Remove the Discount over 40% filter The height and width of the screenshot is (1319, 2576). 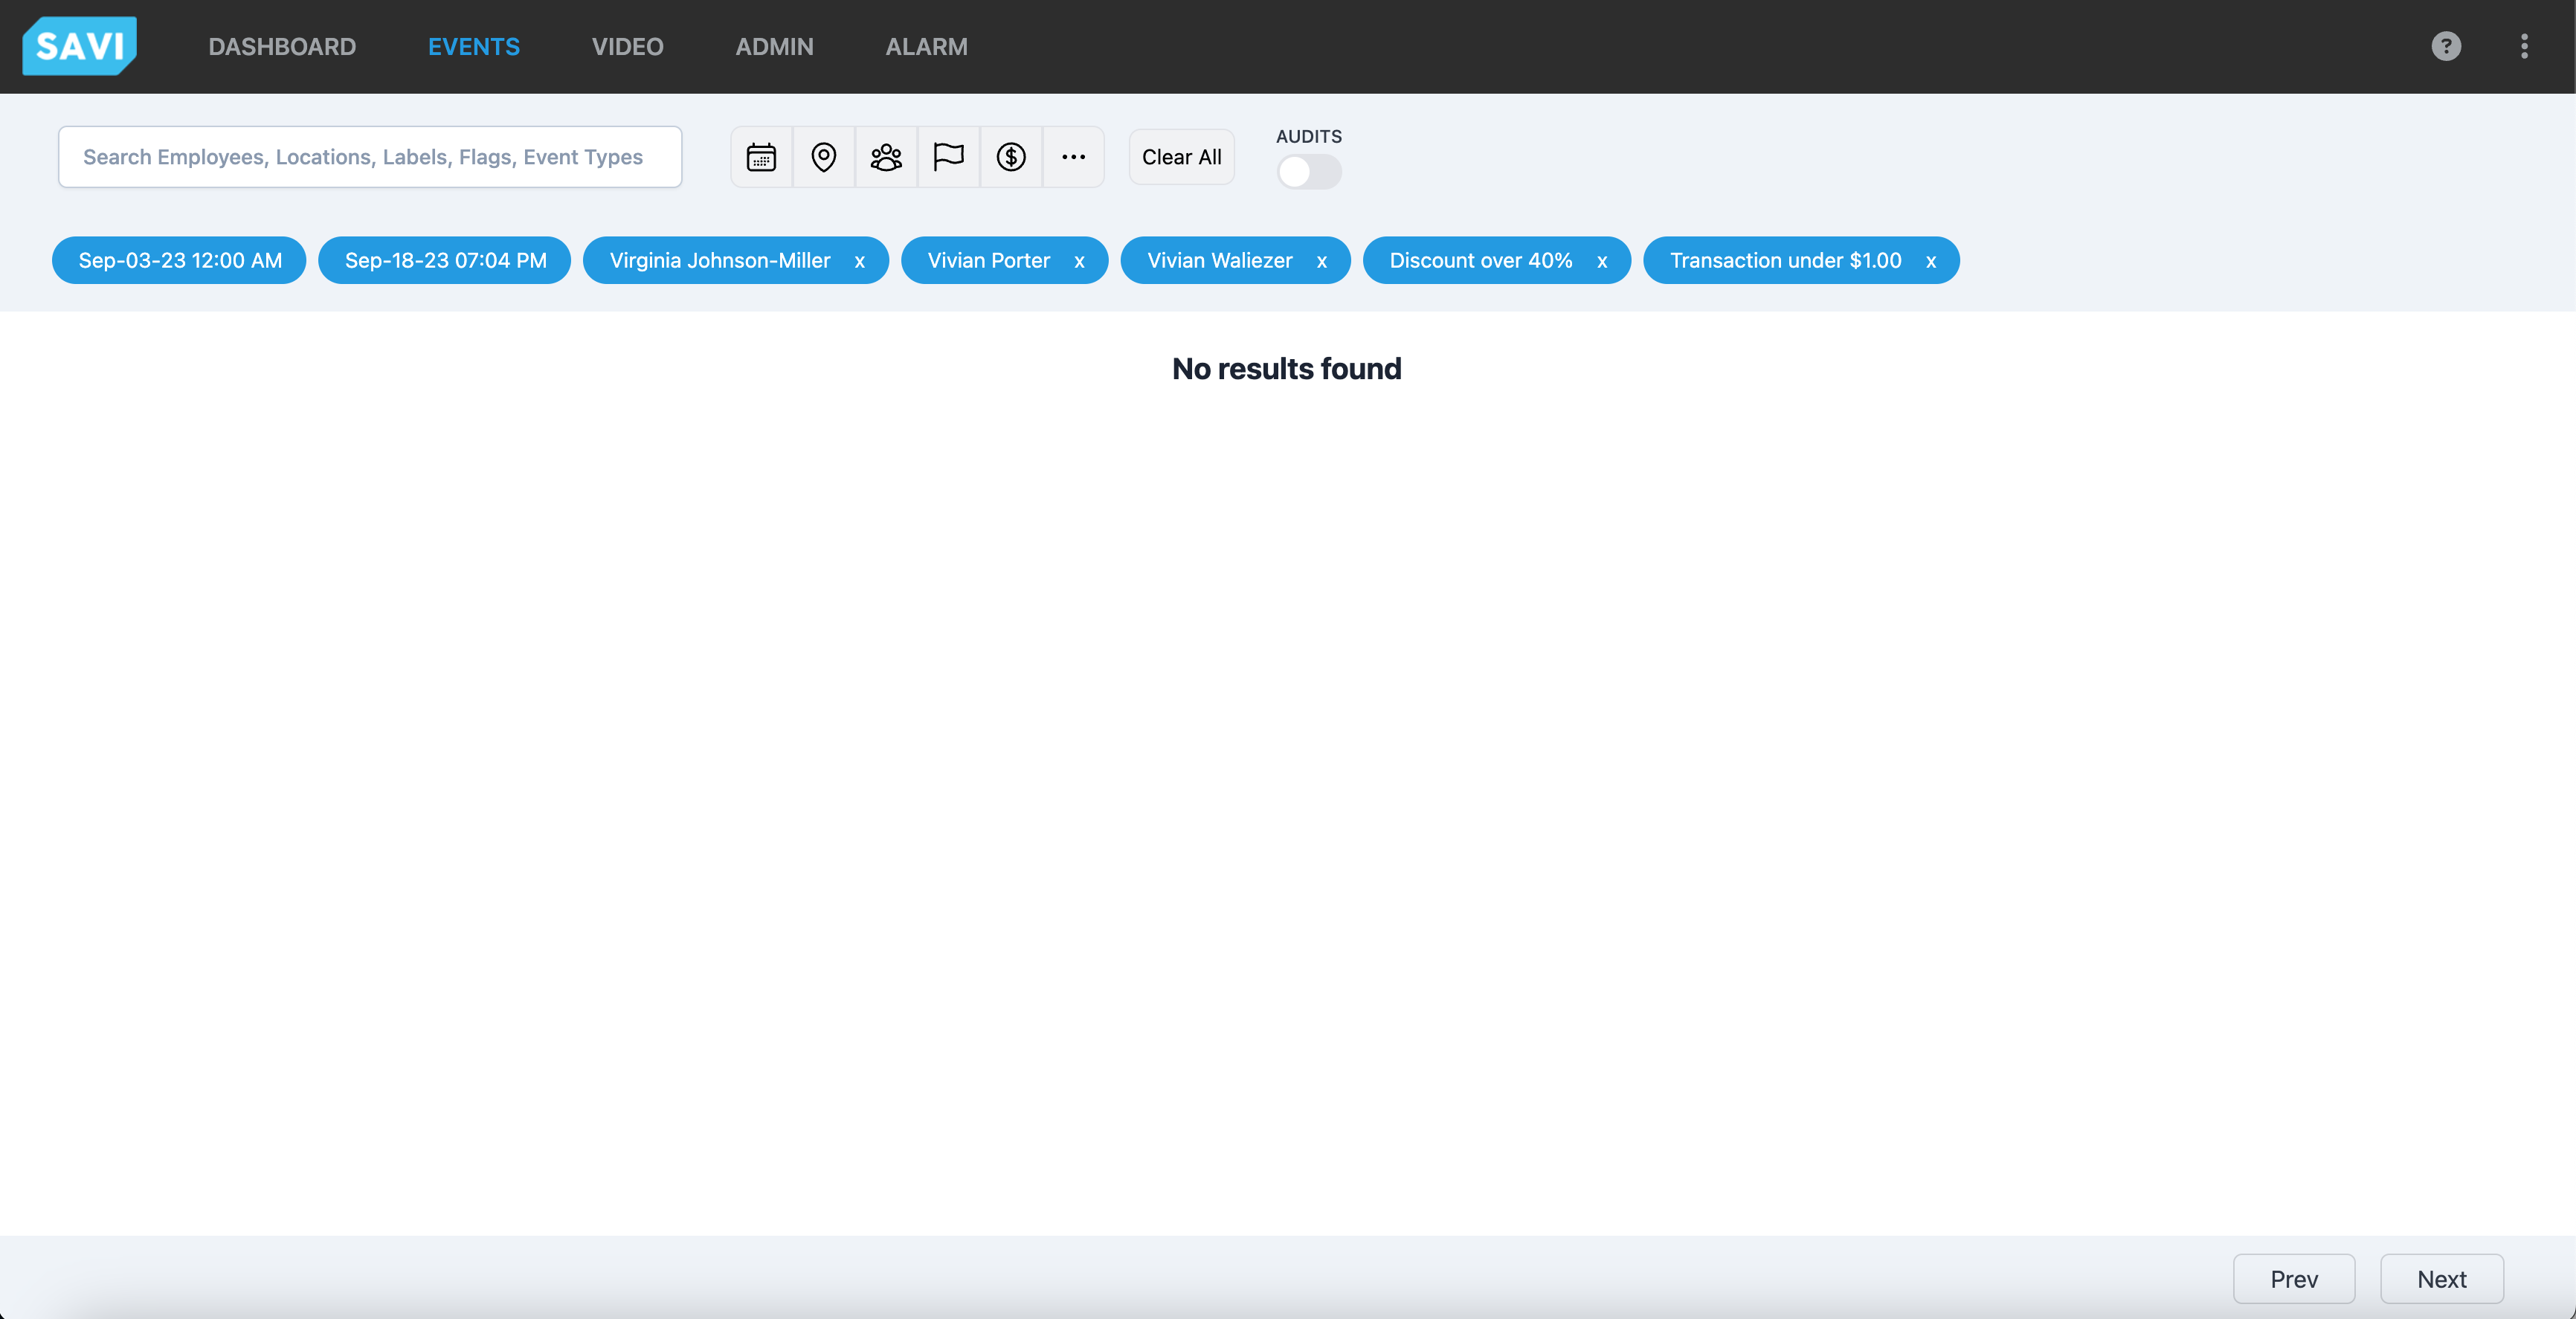click(x=1602, y=261)
